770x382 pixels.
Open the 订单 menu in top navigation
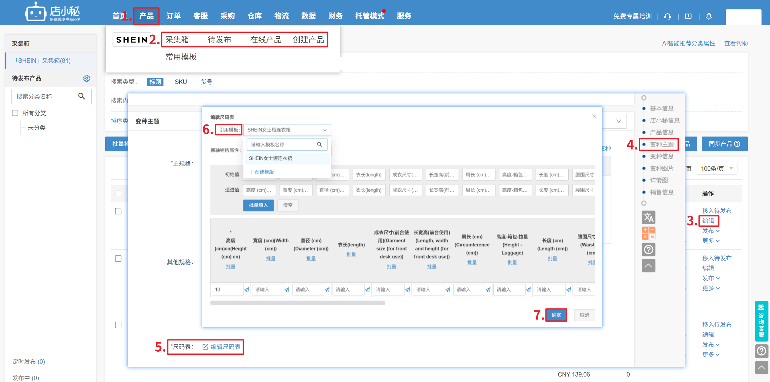(x=173, y=16)
